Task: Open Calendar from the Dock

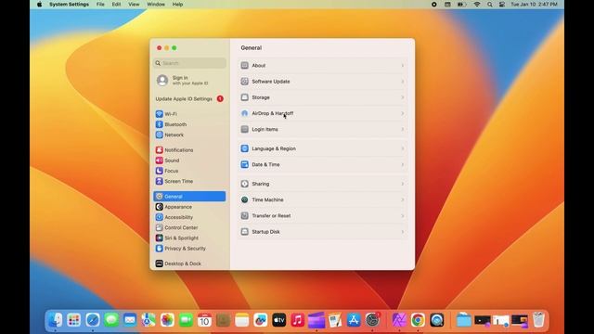Action: click(x=204, y=320)
